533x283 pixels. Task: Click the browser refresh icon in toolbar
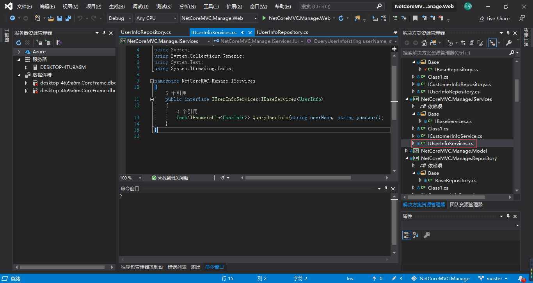341,18
